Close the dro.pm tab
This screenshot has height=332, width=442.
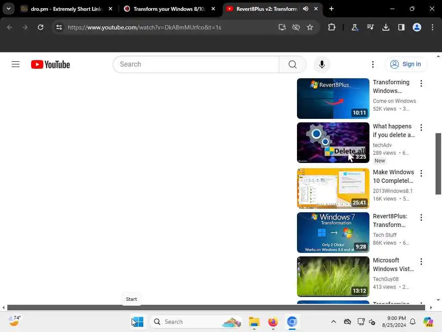click(110, 9)
